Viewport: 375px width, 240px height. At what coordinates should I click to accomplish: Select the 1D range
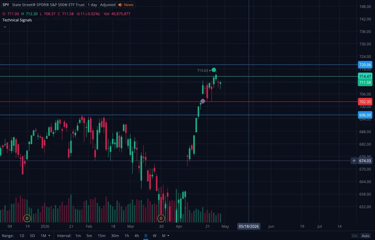pyautogui.click(x=22, y=236)
